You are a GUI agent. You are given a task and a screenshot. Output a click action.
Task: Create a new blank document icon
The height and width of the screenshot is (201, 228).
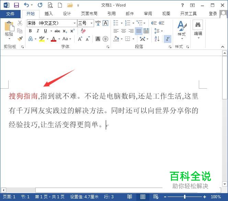point(60,5)
